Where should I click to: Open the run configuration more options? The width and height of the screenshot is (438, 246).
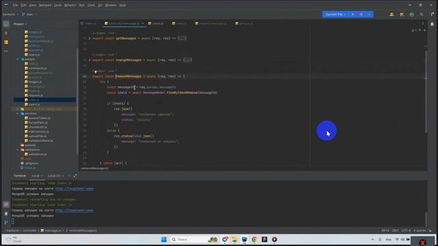tap(370, 14)
